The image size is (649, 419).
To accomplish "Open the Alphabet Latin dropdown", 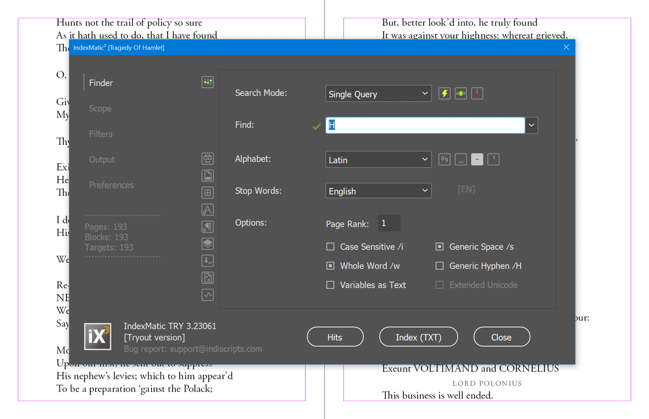I will [378, 159].
